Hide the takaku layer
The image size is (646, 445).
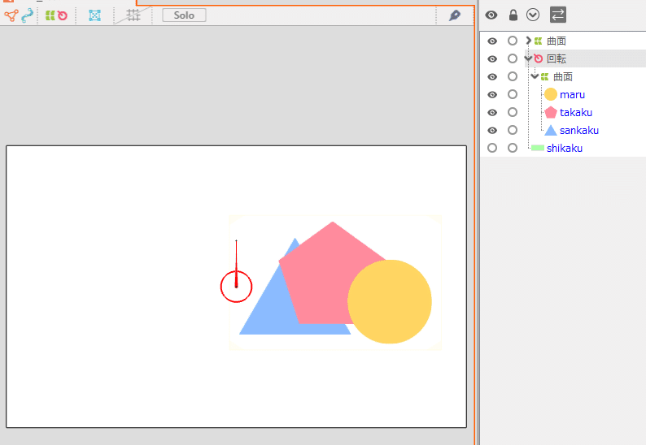pyautogui.click(x=492, y=112)
